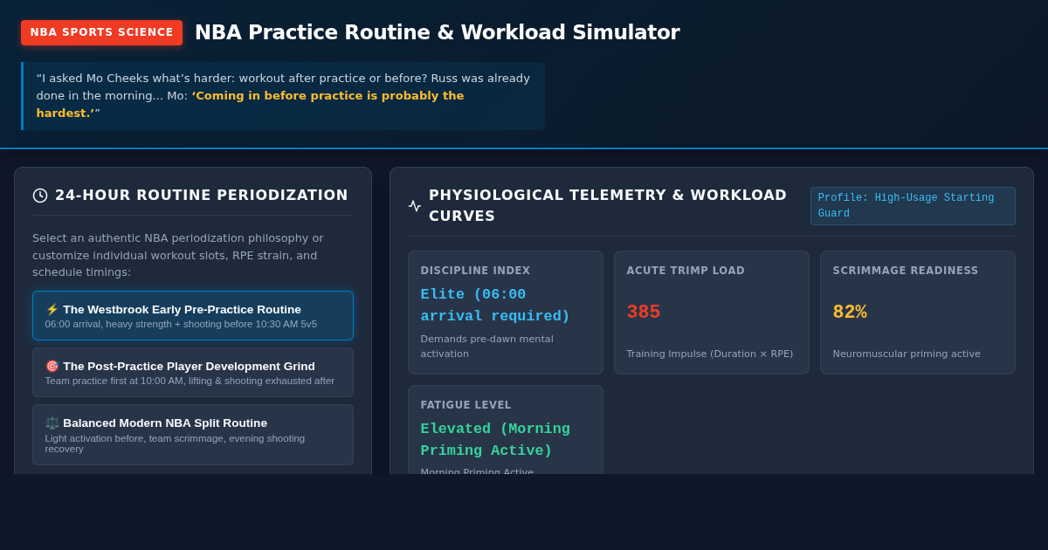Choose Balanced Modern NBA Split Routine
The width and height of the screenshot is (1048, 550).
(193, 434)
